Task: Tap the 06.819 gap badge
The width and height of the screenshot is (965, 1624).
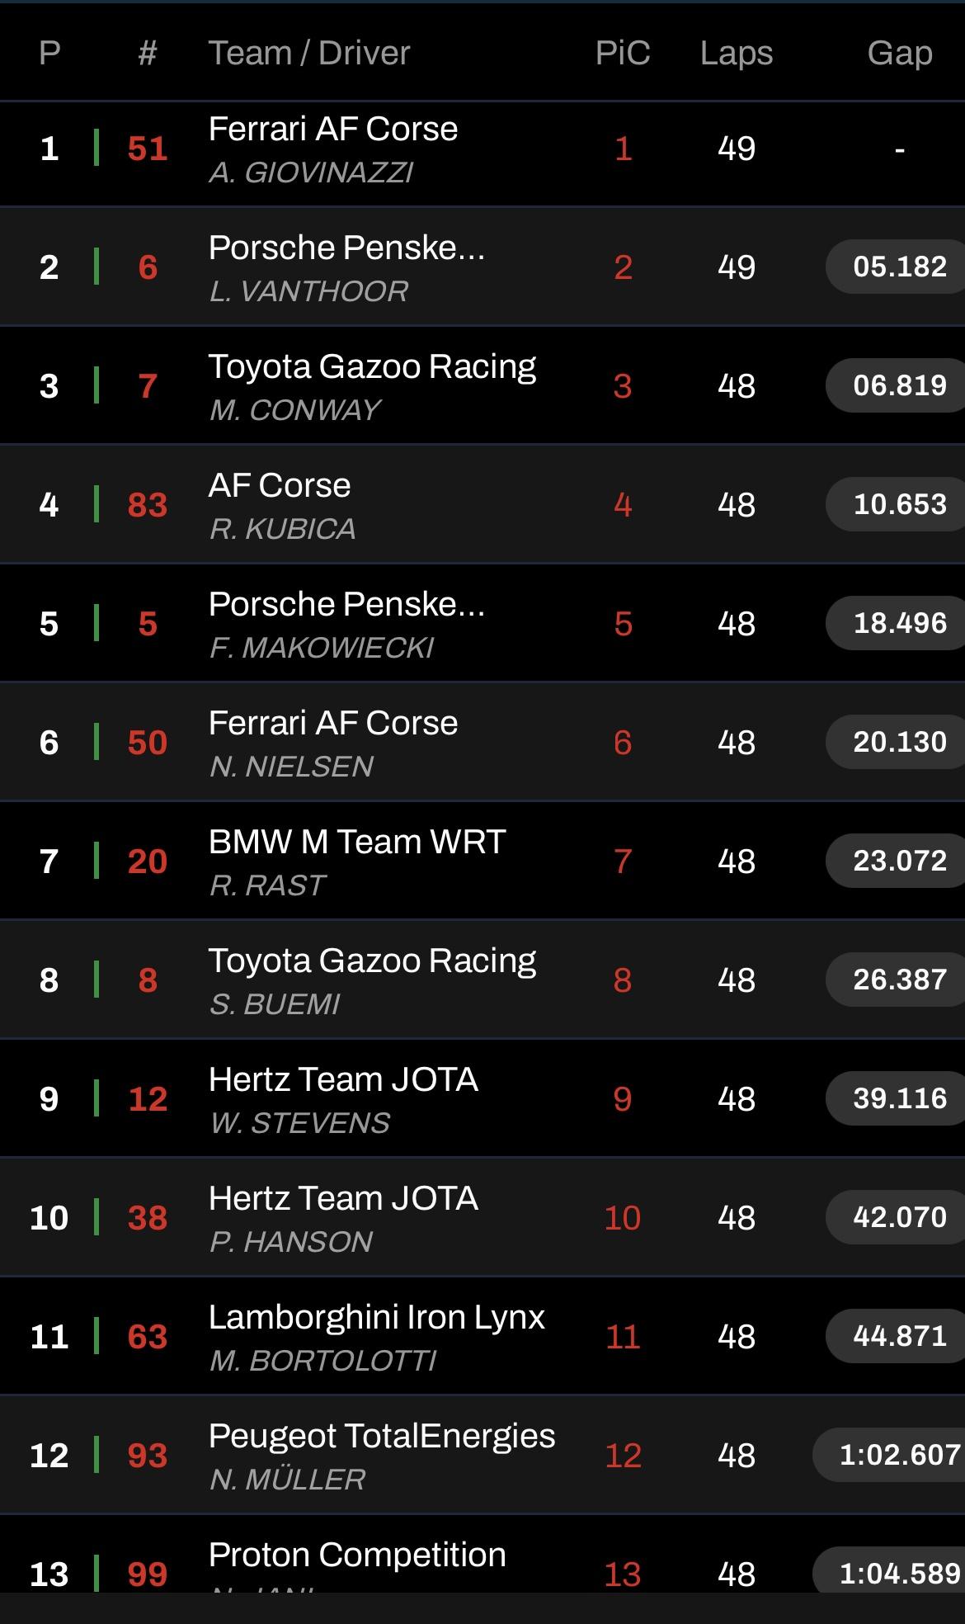Action: click(896, 385)
